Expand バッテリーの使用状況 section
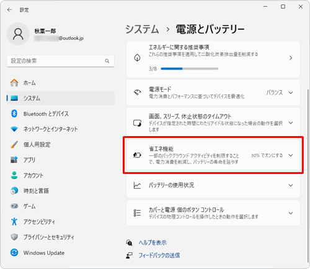 [291, 185]
